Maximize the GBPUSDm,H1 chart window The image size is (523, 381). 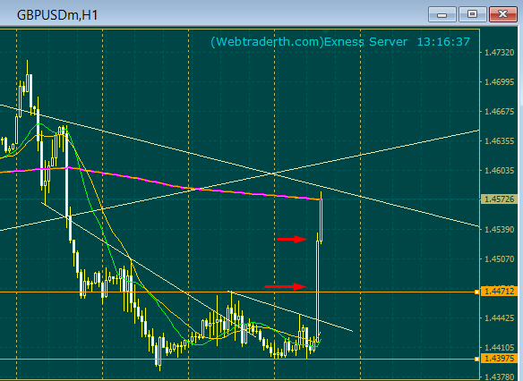point(472,14)
